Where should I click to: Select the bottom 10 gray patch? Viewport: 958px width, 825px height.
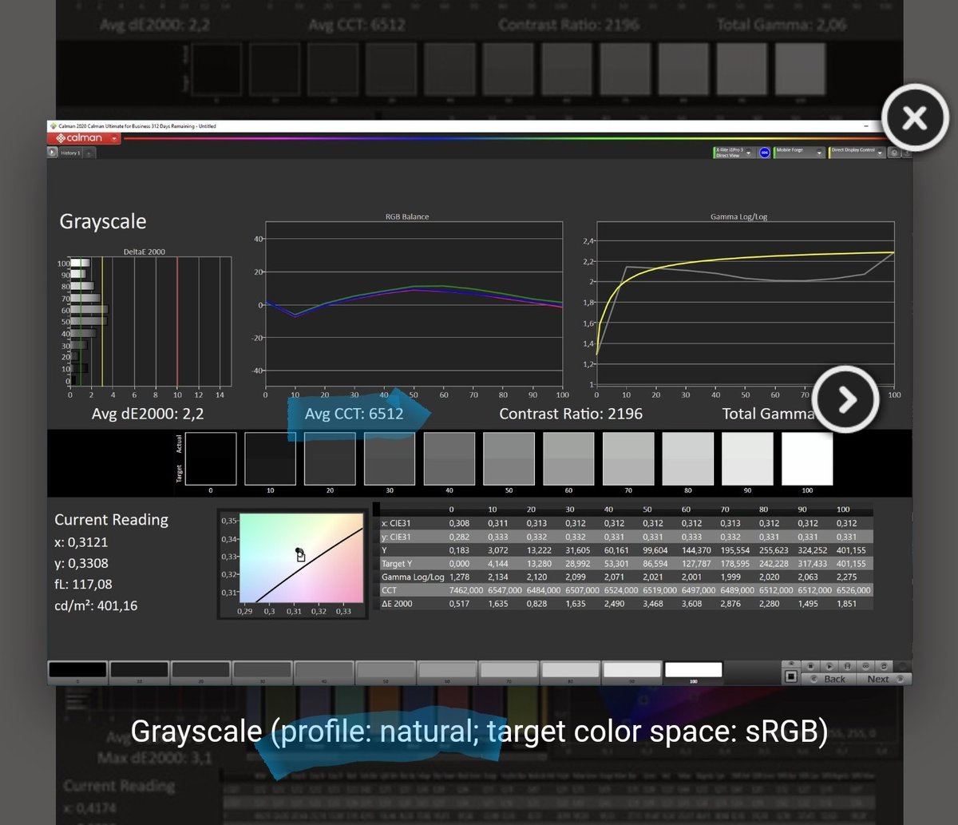click(x=139, y=672)
